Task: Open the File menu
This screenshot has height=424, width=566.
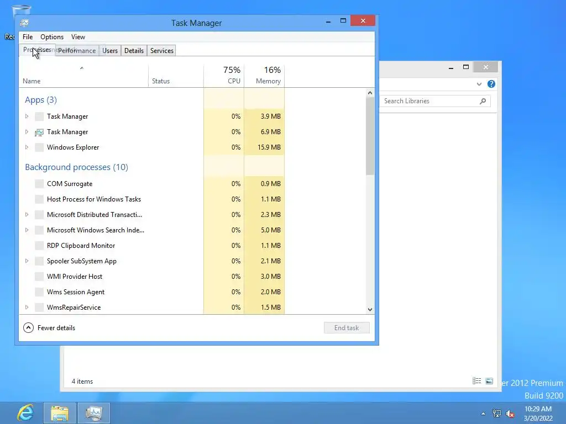Action: pos(28,37)
